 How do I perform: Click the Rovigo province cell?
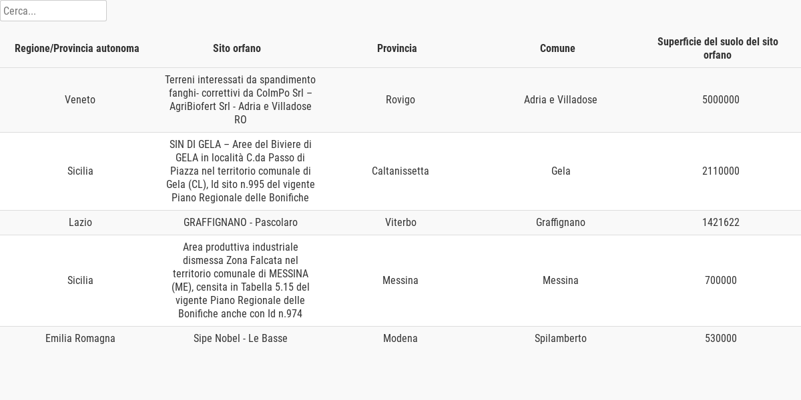tap(400, 99)
